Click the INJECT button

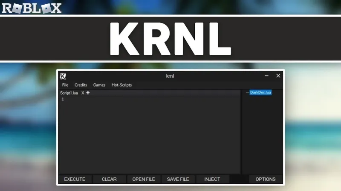(x=212, y=179)
